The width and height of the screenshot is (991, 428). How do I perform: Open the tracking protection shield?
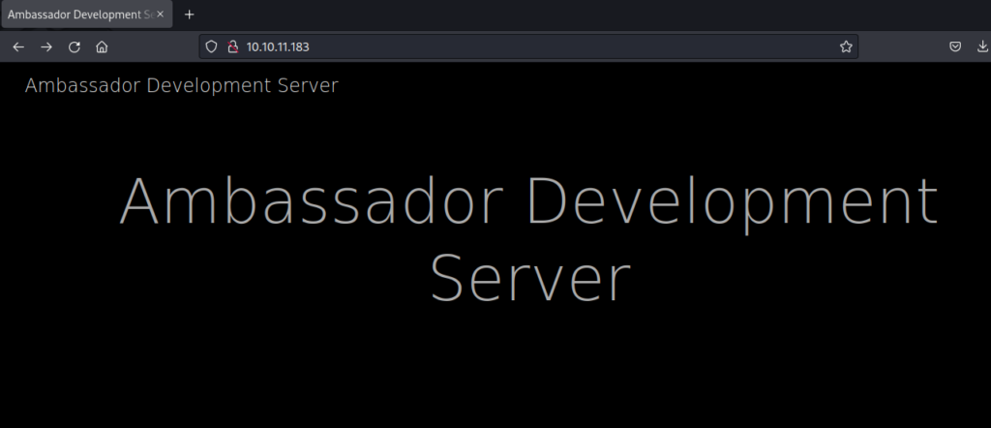213,46
